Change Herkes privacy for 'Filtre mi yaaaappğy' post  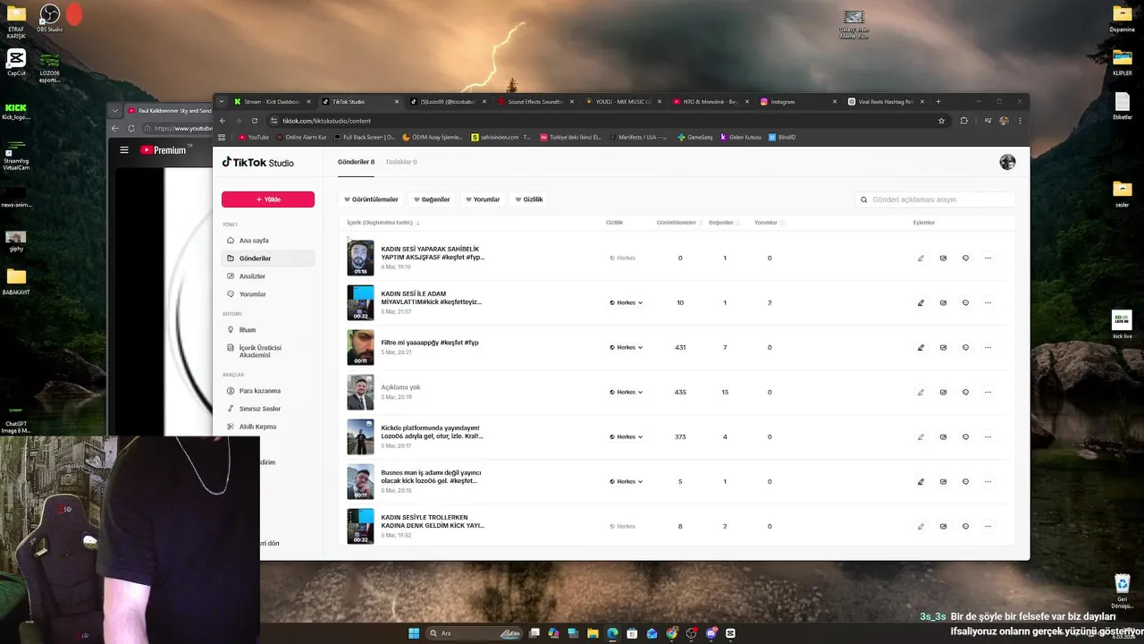[627, 347]
